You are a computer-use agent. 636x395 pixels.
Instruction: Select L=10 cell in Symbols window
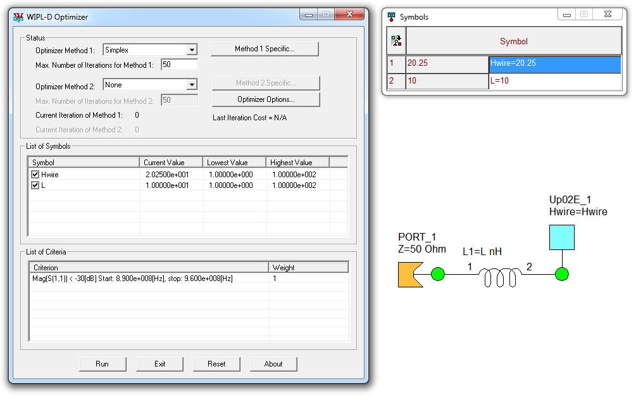(555, 80)
